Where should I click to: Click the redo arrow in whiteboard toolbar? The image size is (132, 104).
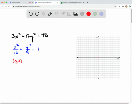click(x=37, y=14)
